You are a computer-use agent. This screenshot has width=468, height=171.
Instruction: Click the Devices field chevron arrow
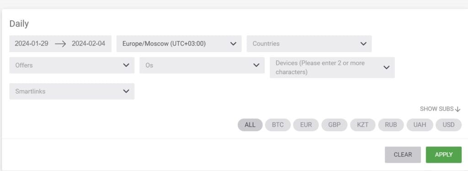tap(387, 68)
